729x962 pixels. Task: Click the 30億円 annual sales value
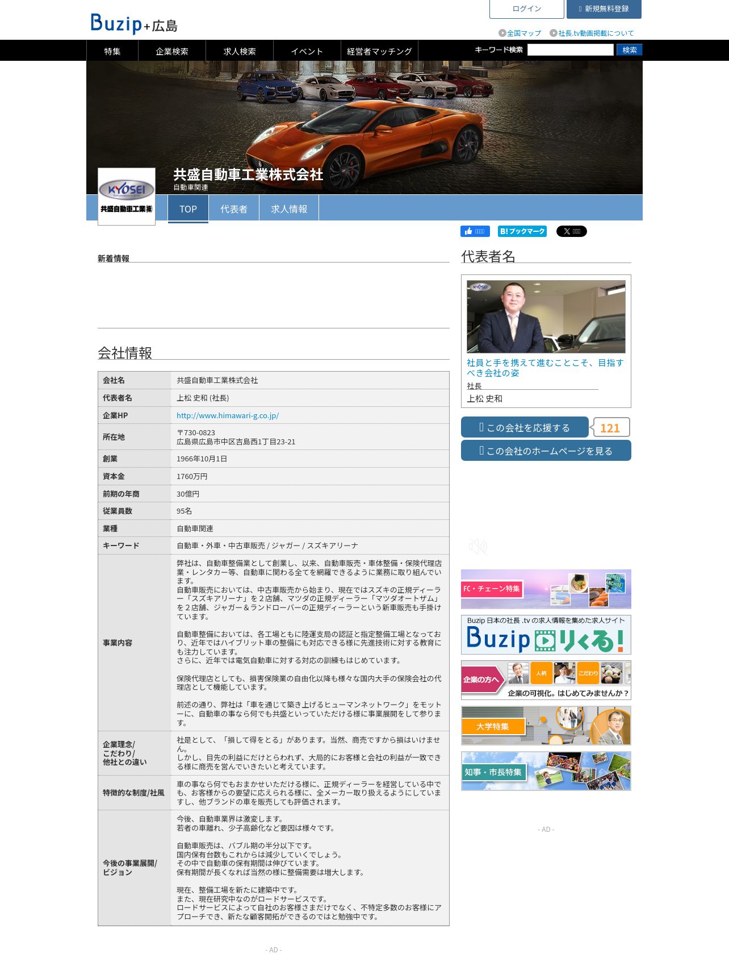pos(188,494)
